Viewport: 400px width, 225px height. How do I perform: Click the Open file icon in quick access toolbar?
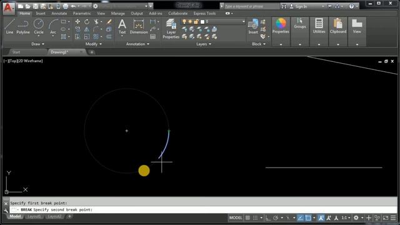point(28,6)
